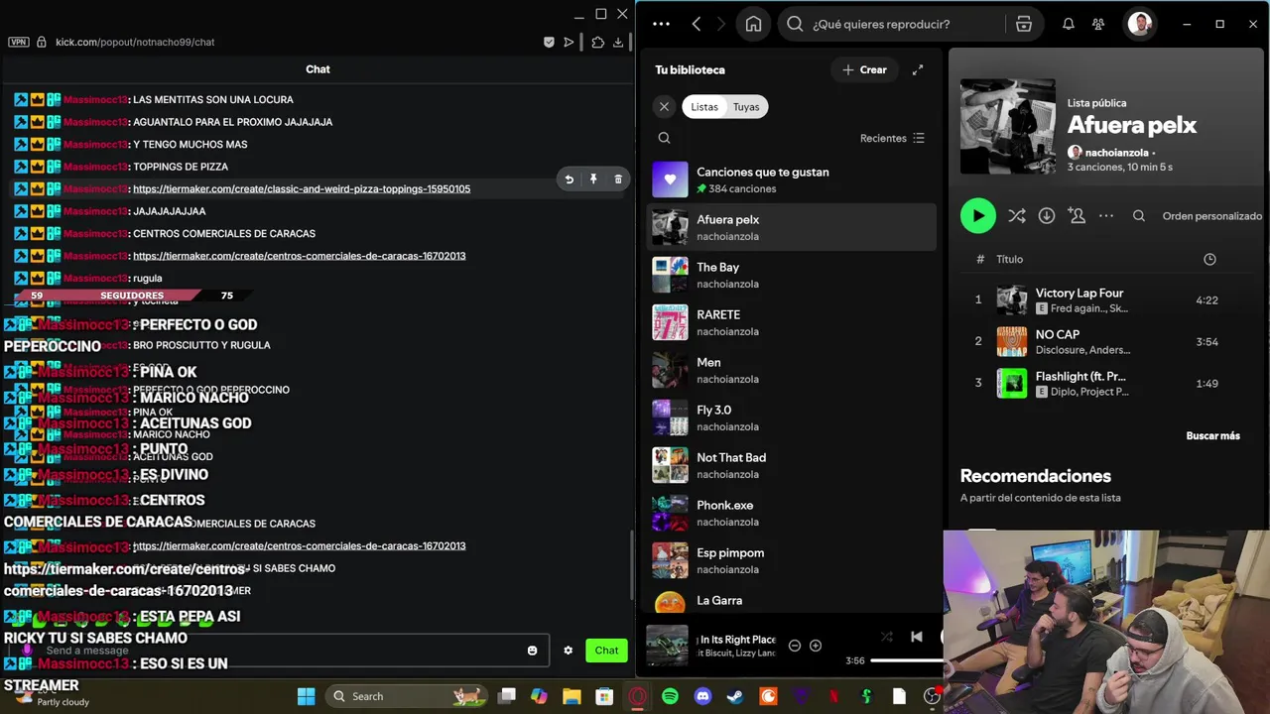Image resolution: width=1270 pixels, height=714 pixels.
Task: Sort tracks by duration clock header
Action: point(1209,259)
